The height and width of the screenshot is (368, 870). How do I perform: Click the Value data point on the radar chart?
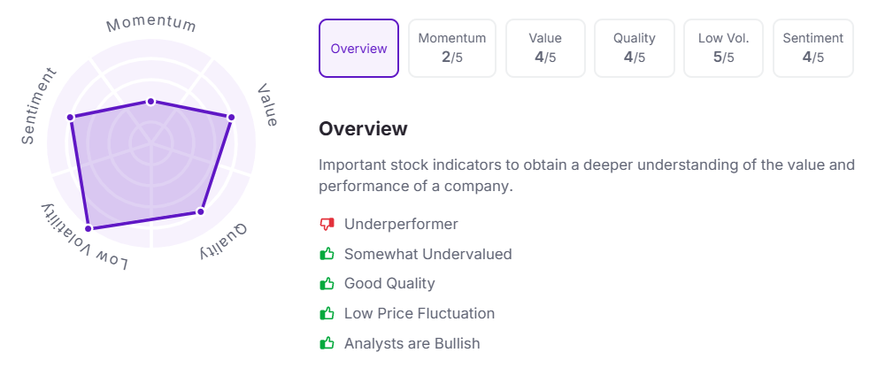click(x=232, y=117)
